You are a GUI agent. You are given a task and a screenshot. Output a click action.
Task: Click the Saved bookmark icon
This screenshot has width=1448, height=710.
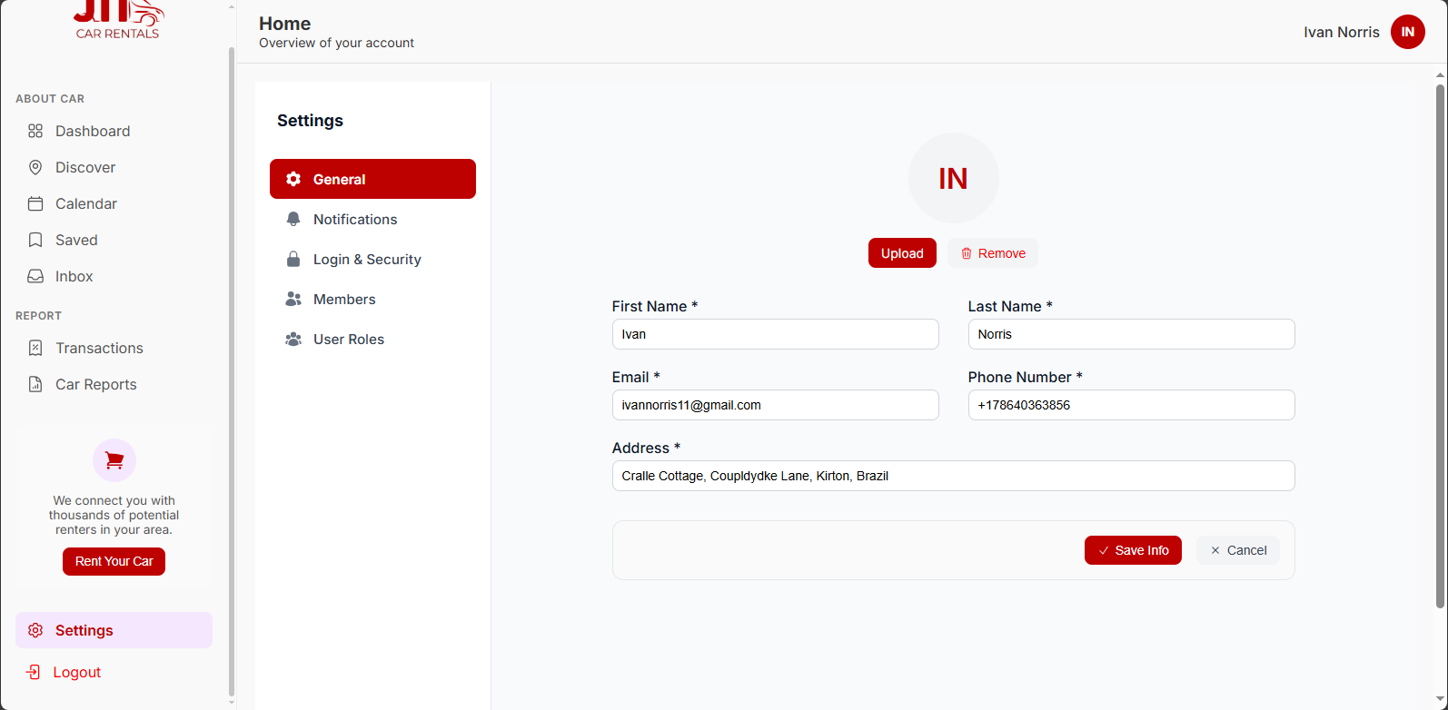click(x=35, y=240)
